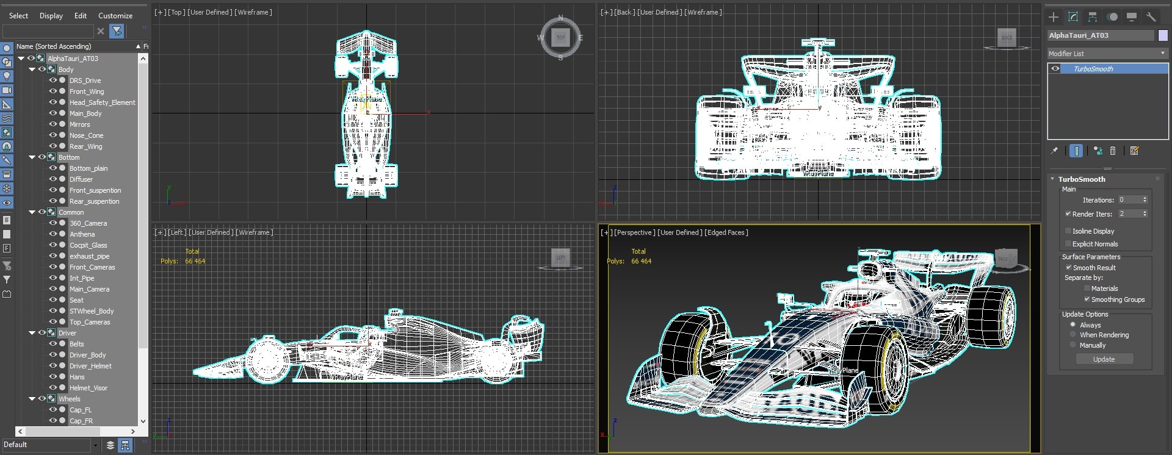Viewport: 1172px width, 455px height.
Task: Open the Customize menu
Action: pyautogui.click(x=115, y=16)
